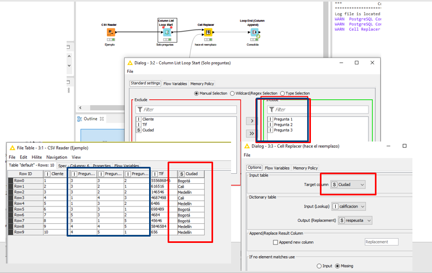The height and width of the screenshot is (273, 432).
Task: Click the workflow canvas scroll left arrow
Action: (80, 108)
